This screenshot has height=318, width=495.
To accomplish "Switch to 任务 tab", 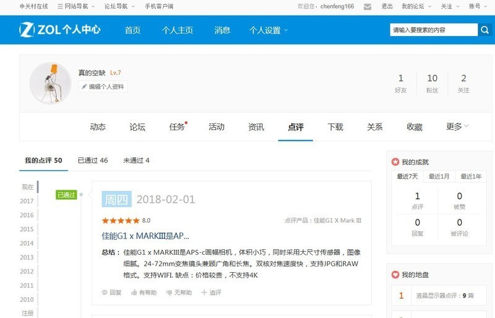I will point(177,127).
